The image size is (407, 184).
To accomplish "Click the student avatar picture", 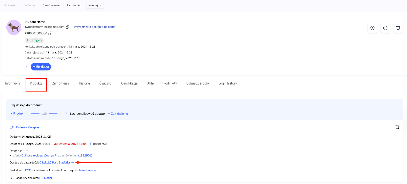I will tap(14, 27).
